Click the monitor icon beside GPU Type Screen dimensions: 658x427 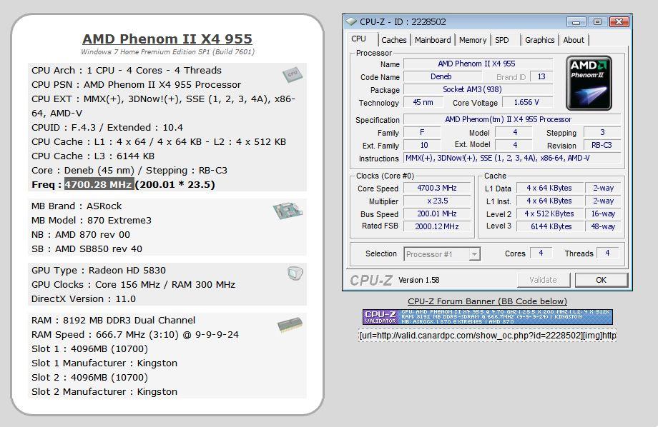(295, 273)
